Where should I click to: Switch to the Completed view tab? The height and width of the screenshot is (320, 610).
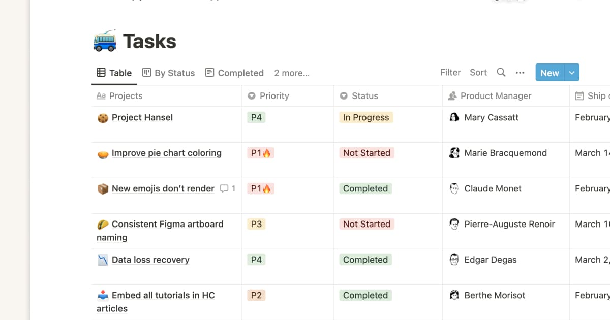click(240, 73)
